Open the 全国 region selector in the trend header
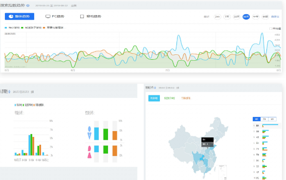 [74, 6]
